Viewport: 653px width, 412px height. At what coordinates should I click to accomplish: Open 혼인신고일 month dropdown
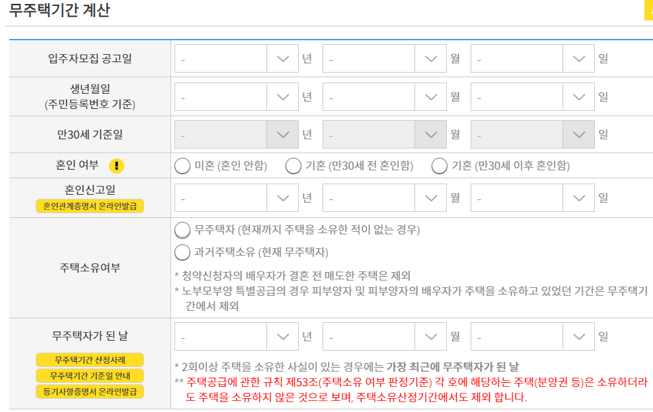(385, 197)
